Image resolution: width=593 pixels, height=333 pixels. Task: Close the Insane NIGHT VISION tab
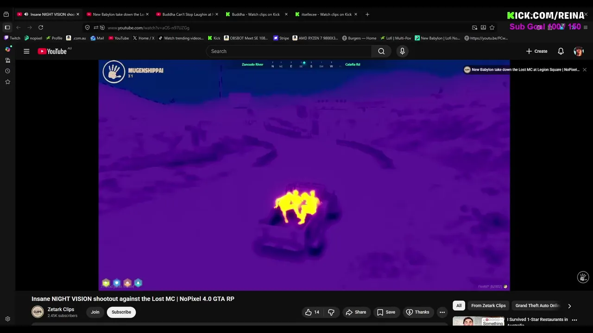78,14
